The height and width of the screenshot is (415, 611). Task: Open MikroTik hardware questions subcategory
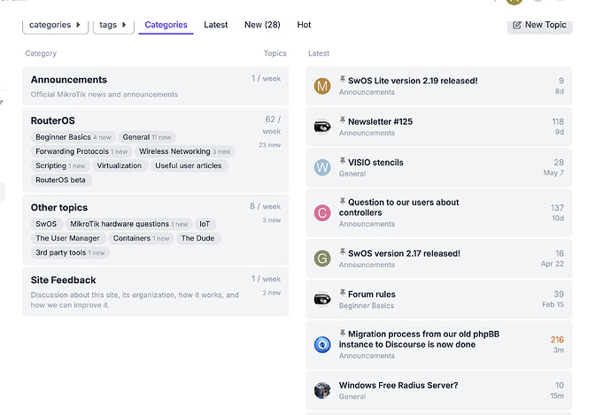click(x=129, y=224)
